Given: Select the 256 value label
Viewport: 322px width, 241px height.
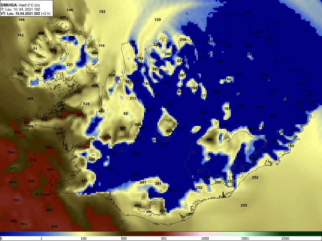Looking at the screenshot, I should [x=194, y=88].
